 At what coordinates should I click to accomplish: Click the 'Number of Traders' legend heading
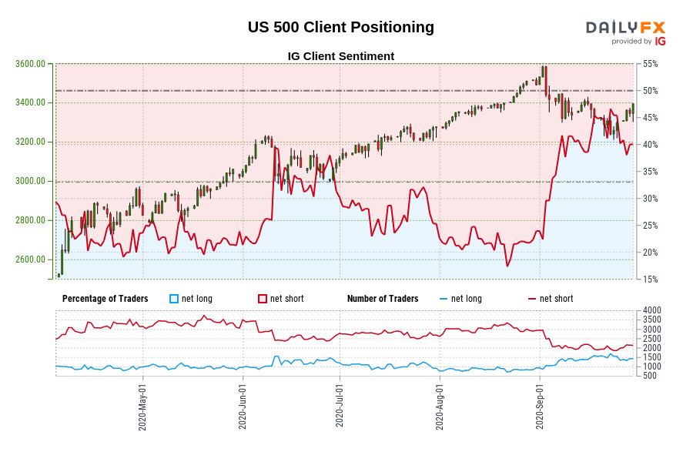coord(383,299)
